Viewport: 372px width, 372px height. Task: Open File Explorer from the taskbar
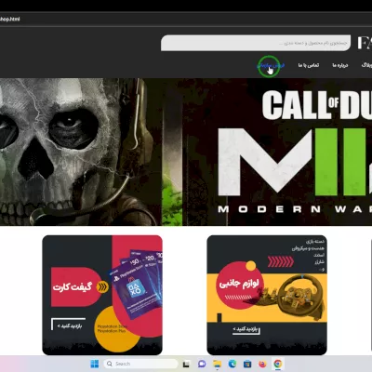[x=217, y=364]
